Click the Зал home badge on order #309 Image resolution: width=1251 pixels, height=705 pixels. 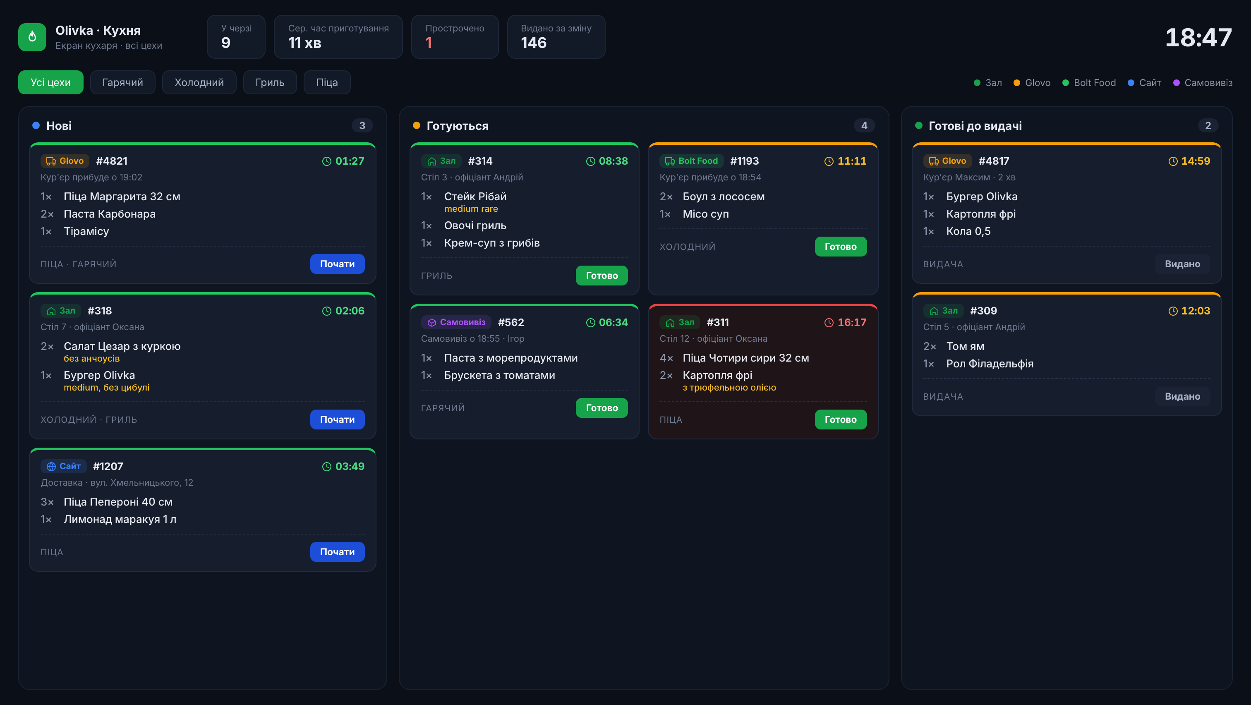[943, 311]
